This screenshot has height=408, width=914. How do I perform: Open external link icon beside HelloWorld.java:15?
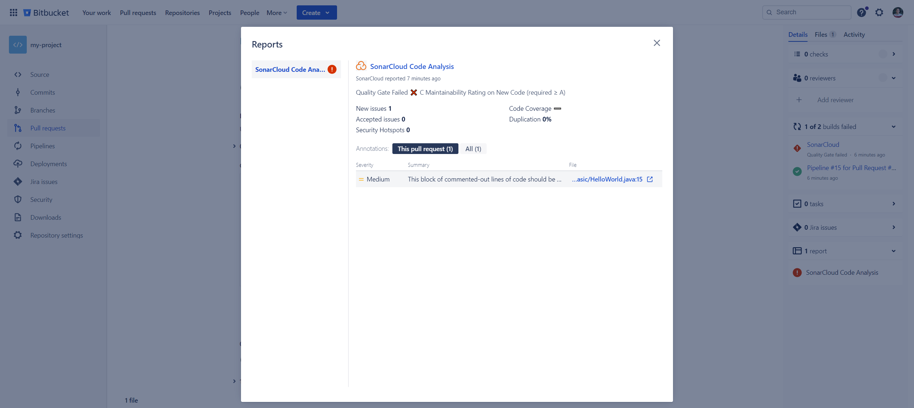click(x=650, y=179)
